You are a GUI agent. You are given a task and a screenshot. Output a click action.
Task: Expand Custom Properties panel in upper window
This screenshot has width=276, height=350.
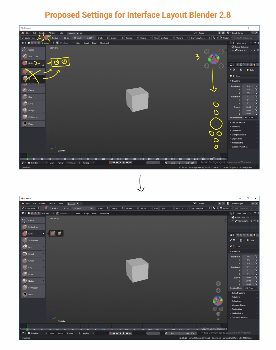[x=240, y=147]
